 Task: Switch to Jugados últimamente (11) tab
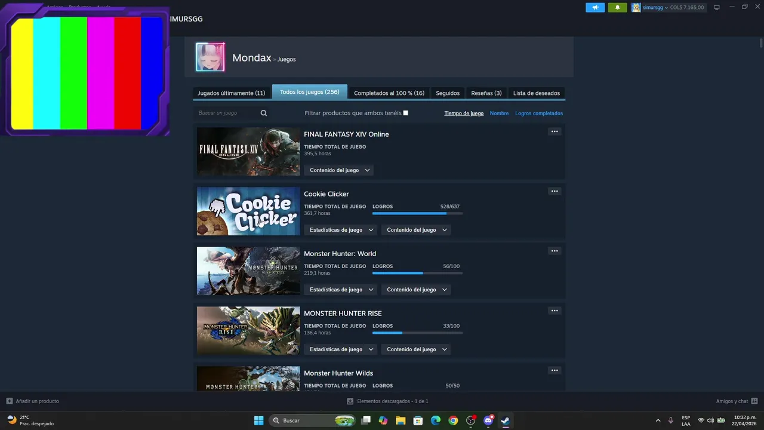click(x=231, y=93)
